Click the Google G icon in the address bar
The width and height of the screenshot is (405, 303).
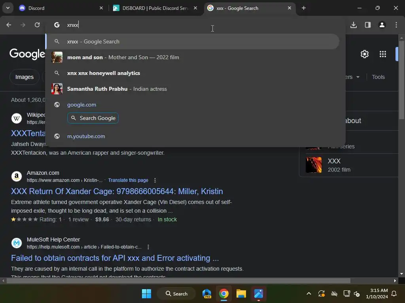(57, 25)
